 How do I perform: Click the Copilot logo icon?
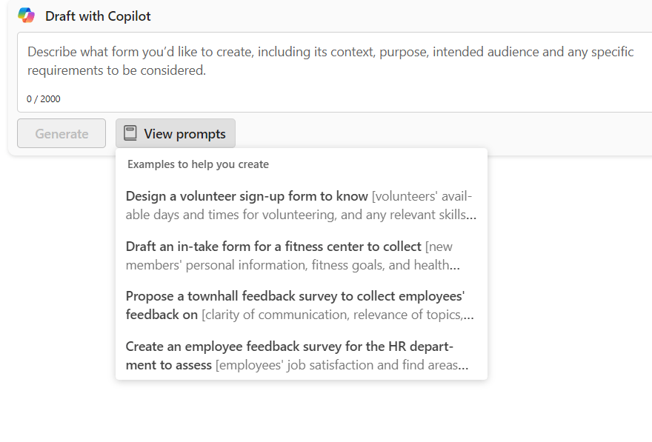[x=27, y=16]
